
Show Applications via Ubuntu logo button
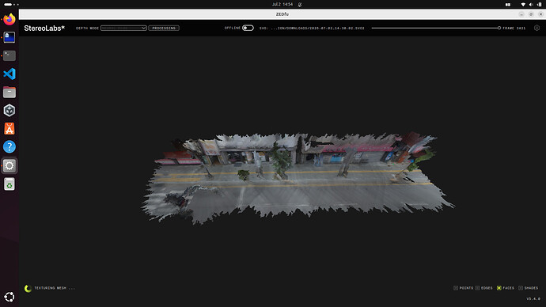pos(9,297)
